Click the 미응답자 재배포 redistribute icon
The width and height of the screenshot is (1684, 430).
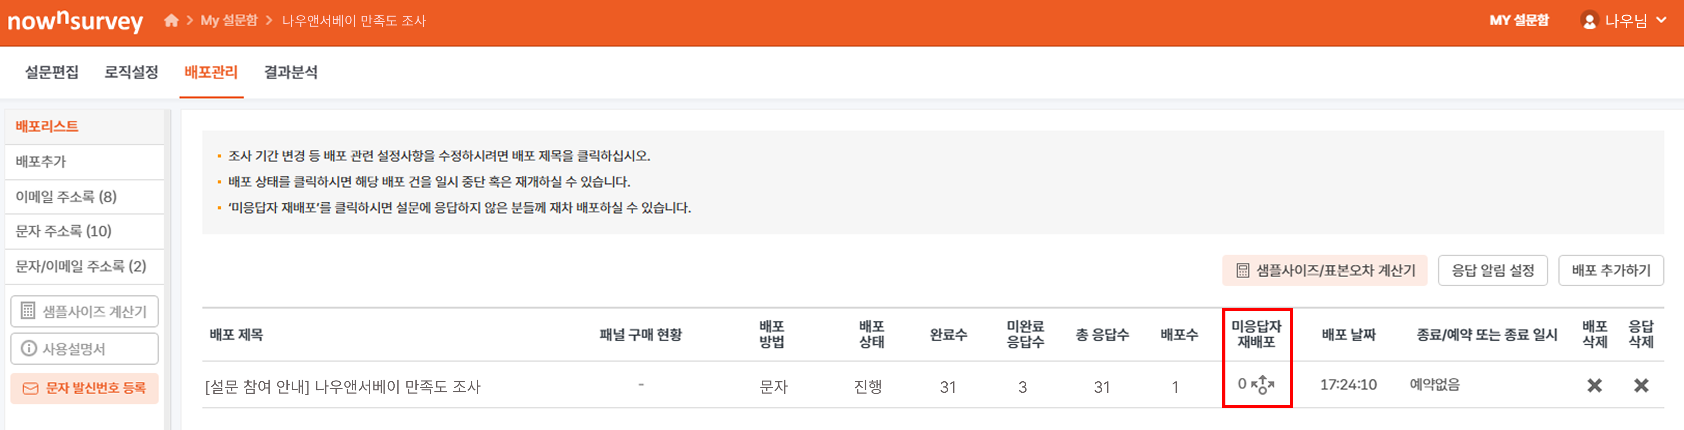pos(1263,385)
